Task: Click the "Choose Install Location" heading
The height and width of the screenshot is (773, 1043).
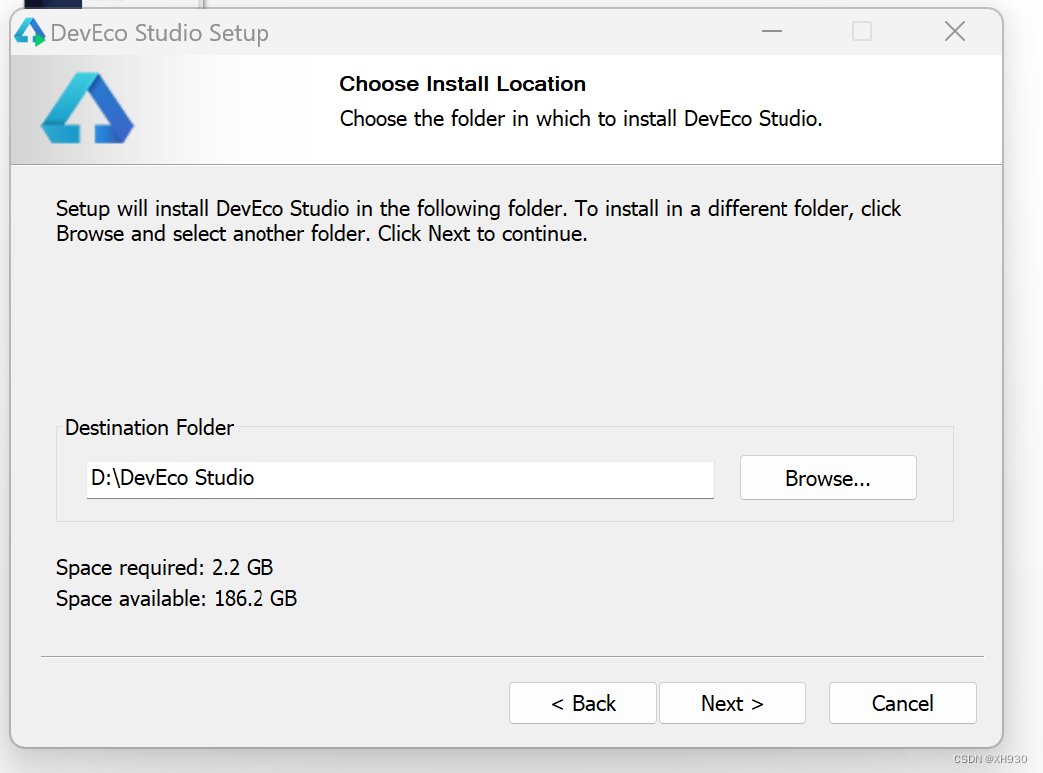Action: (462, 84)
